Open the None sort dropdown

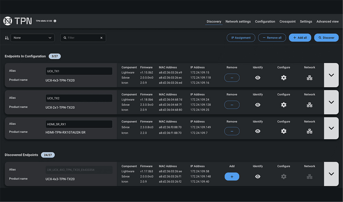coord(32,38)
